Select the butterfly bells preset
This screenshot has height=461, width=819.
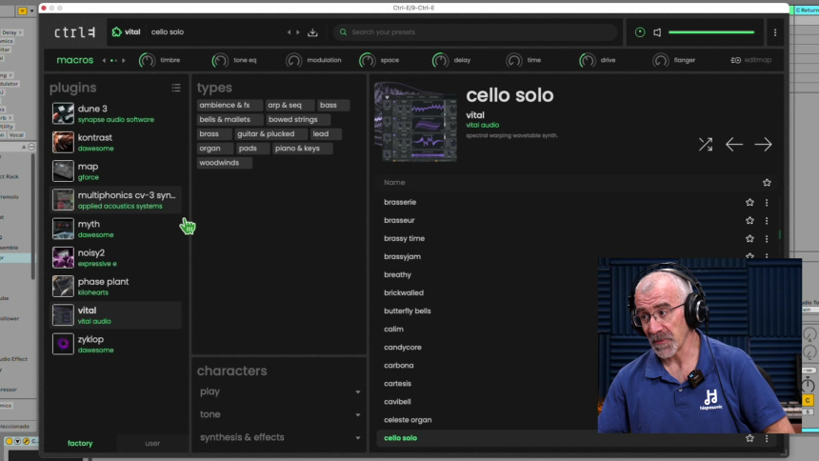pos(408,311)
